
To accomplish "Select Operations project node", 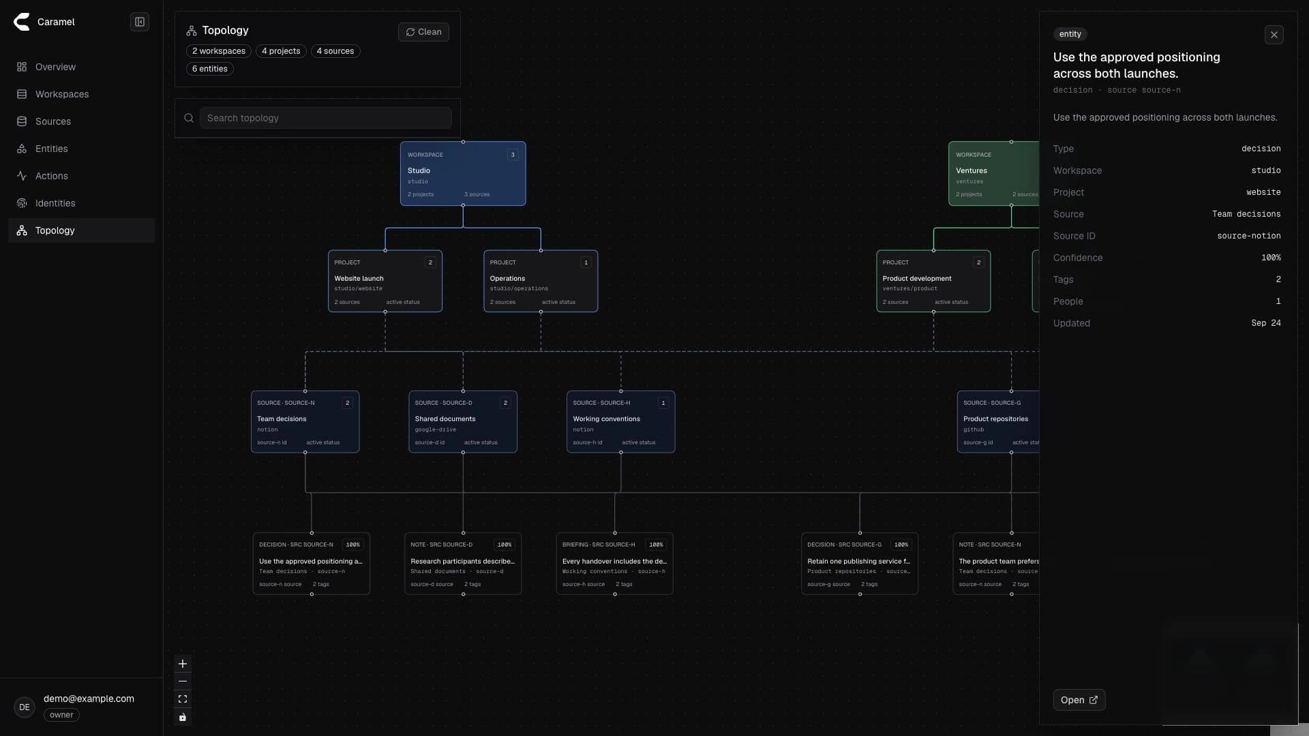I will pos(541,281).
